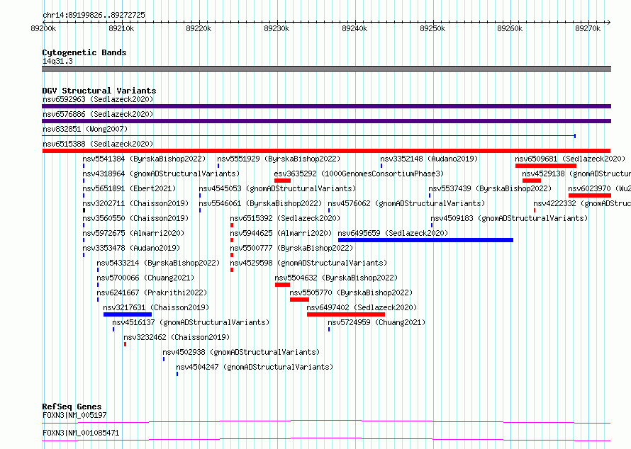Click the nsv6509681 (Sedlazeck2020) label
This screenshot has height=449, width=631.
[x=570, y=159]
